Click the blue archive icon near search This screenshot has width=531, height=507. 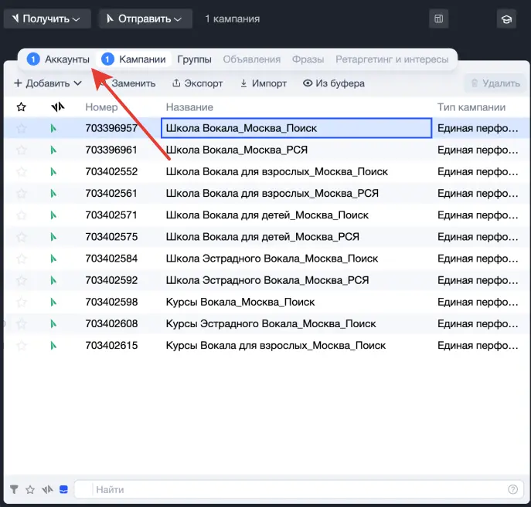pyautogui.click(x=63, y=489)
